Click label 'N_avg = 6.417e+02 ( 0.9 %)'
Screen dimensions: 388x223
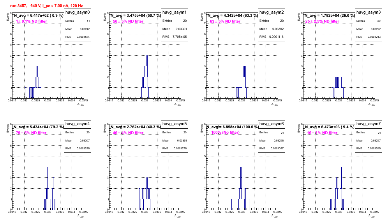pyautogui.click(x=38, y=16)
